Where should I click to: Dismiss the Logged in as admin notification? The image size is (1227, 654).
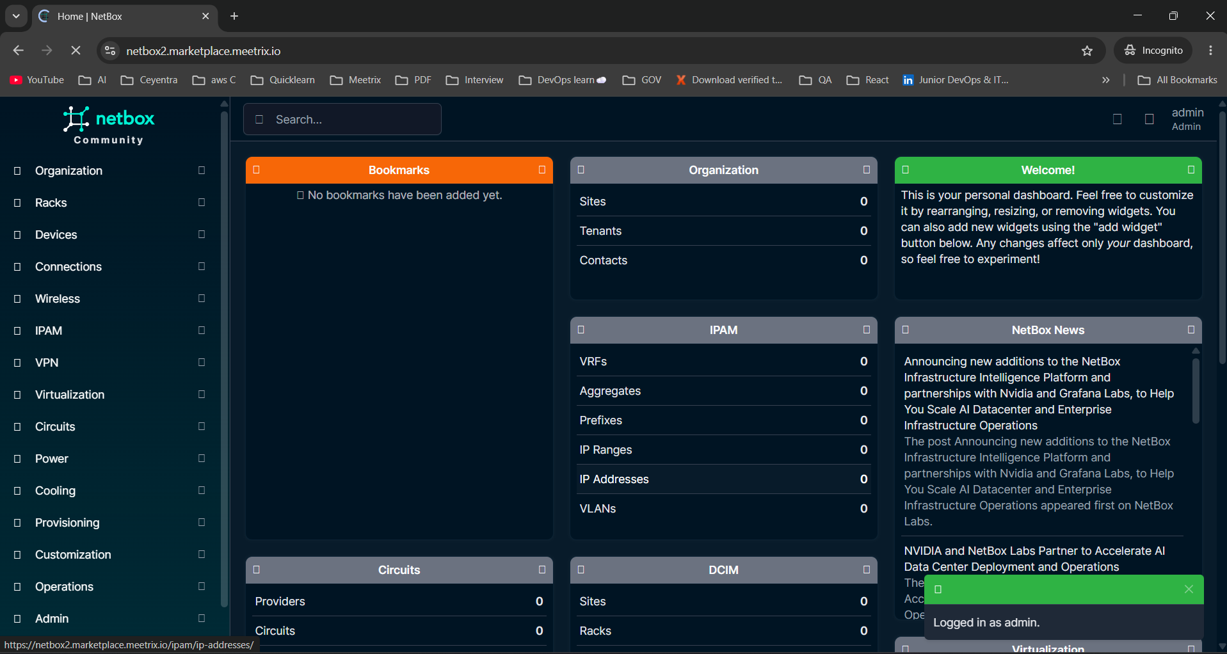(x=1189, y=589)
